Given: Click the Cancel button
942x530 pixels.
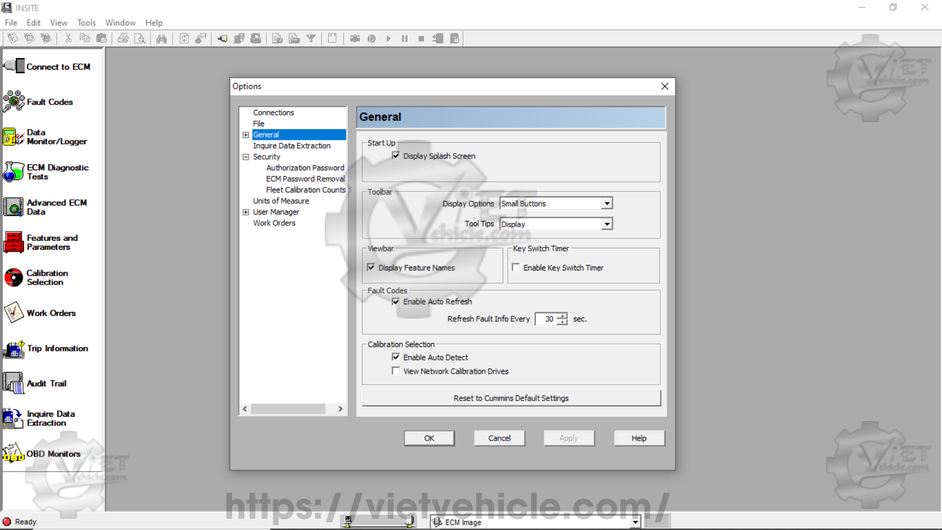Looking at the screenshot, I should [499, 438].
